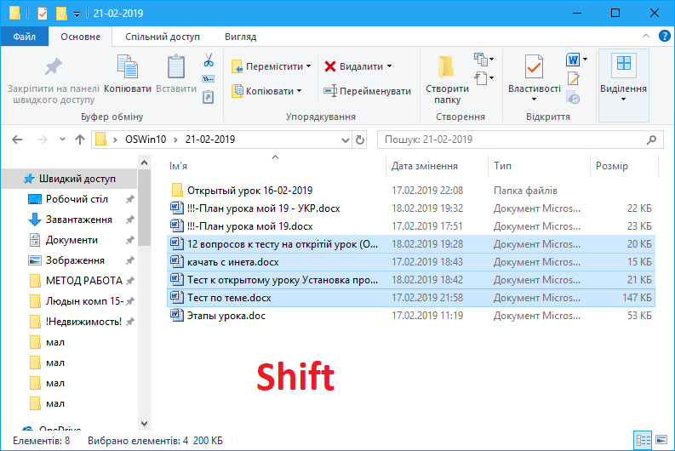Open the New item dropdown
Viewport: 675px width, 451px height.
click(x=483, y=60)
